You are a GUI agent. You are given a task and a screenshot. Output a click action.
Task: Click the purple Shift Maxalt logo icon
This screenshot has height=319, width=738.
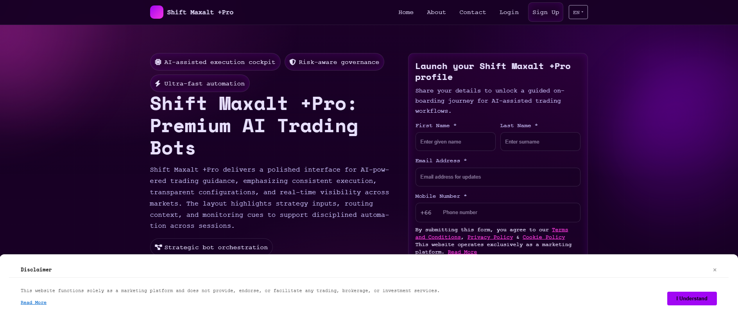(157, 12)
